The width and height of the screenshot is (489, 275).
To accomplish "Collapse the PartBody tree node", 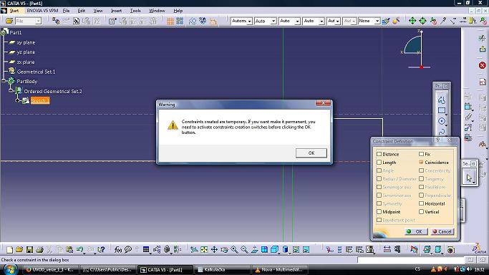I will (x=4, y=81).
